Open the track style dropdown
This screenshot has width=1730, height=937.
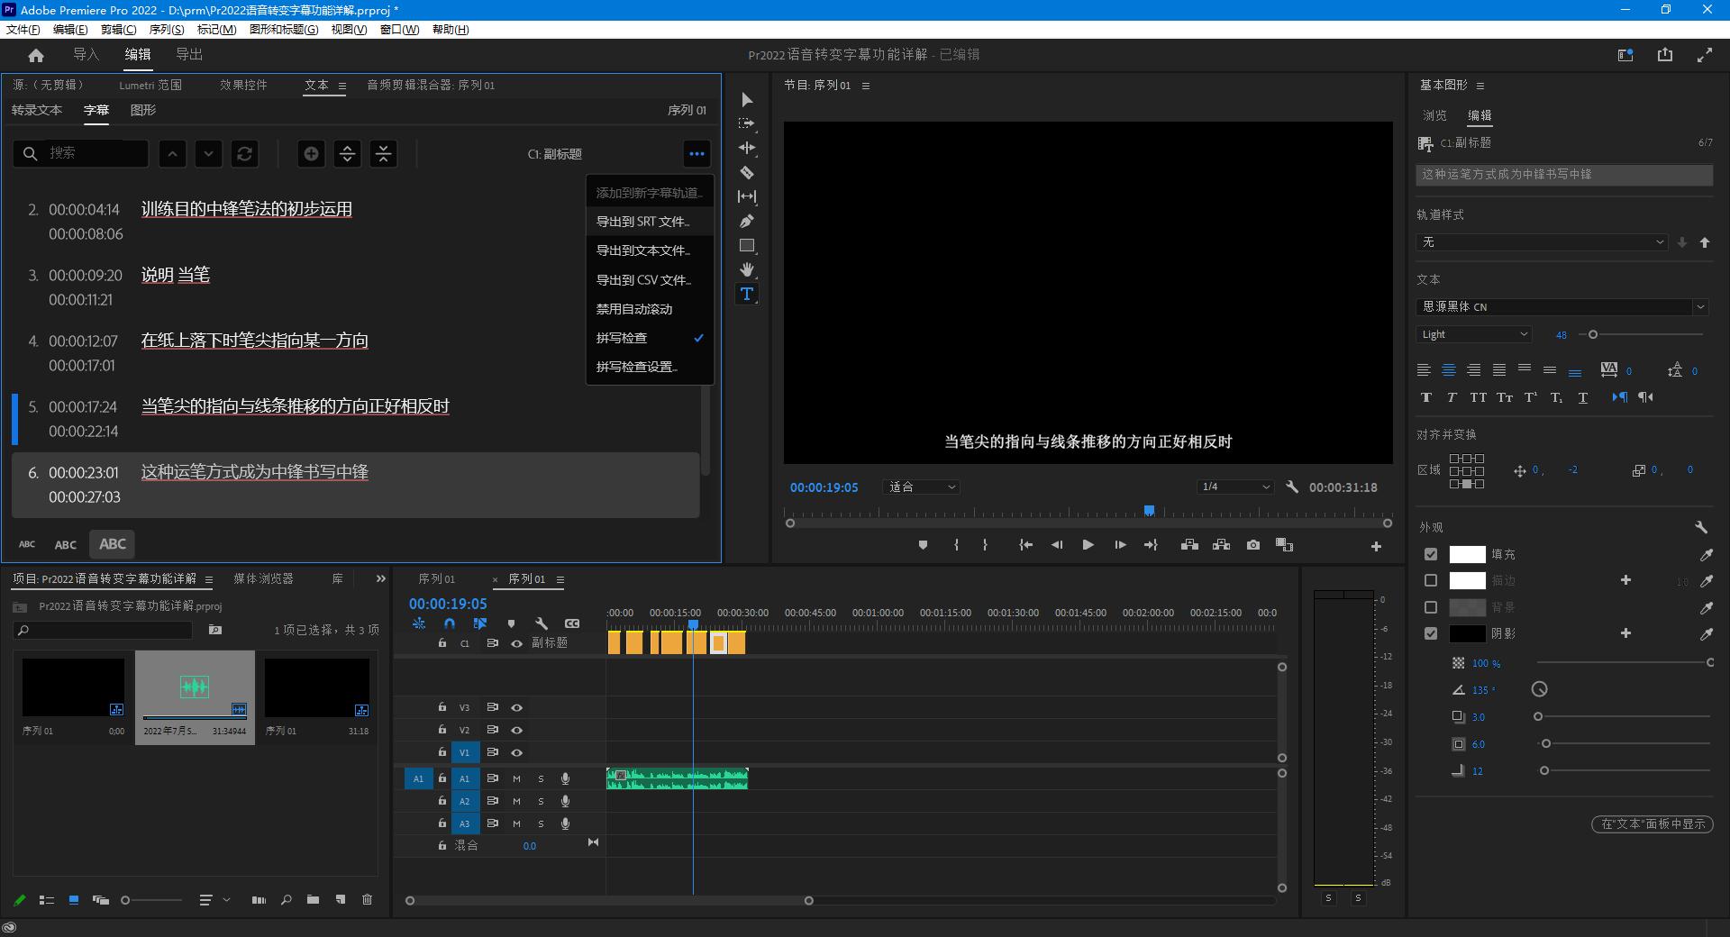[x=1543, y=242]
